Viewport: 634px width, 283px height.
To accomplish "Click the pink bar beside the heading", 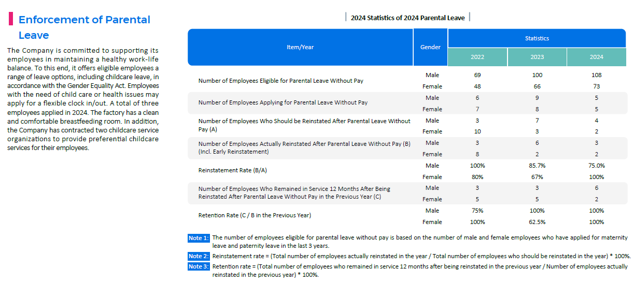I will [x=10, y=20].
